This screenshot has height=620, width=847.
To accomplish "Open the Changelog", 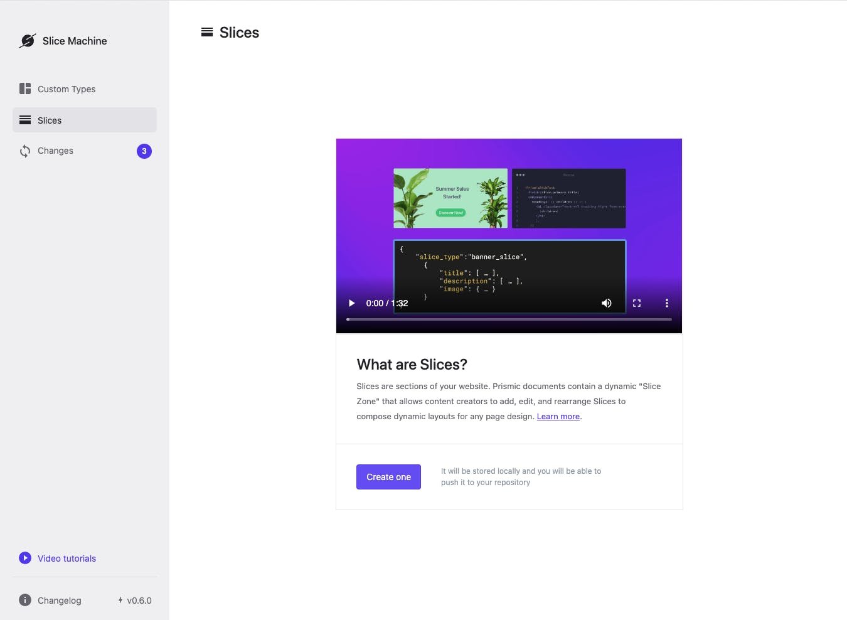I will pos(59,600).
